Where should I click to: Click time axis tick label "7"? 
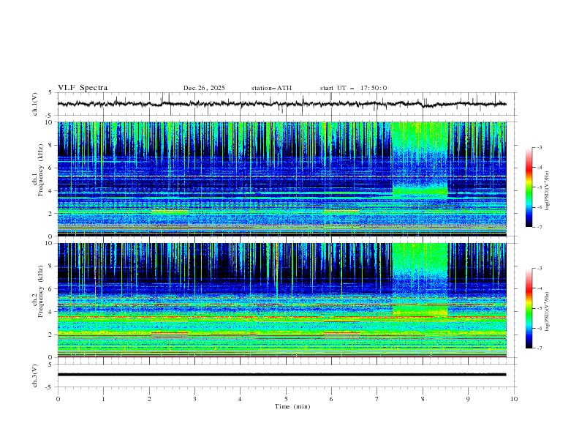coord(377,399)
